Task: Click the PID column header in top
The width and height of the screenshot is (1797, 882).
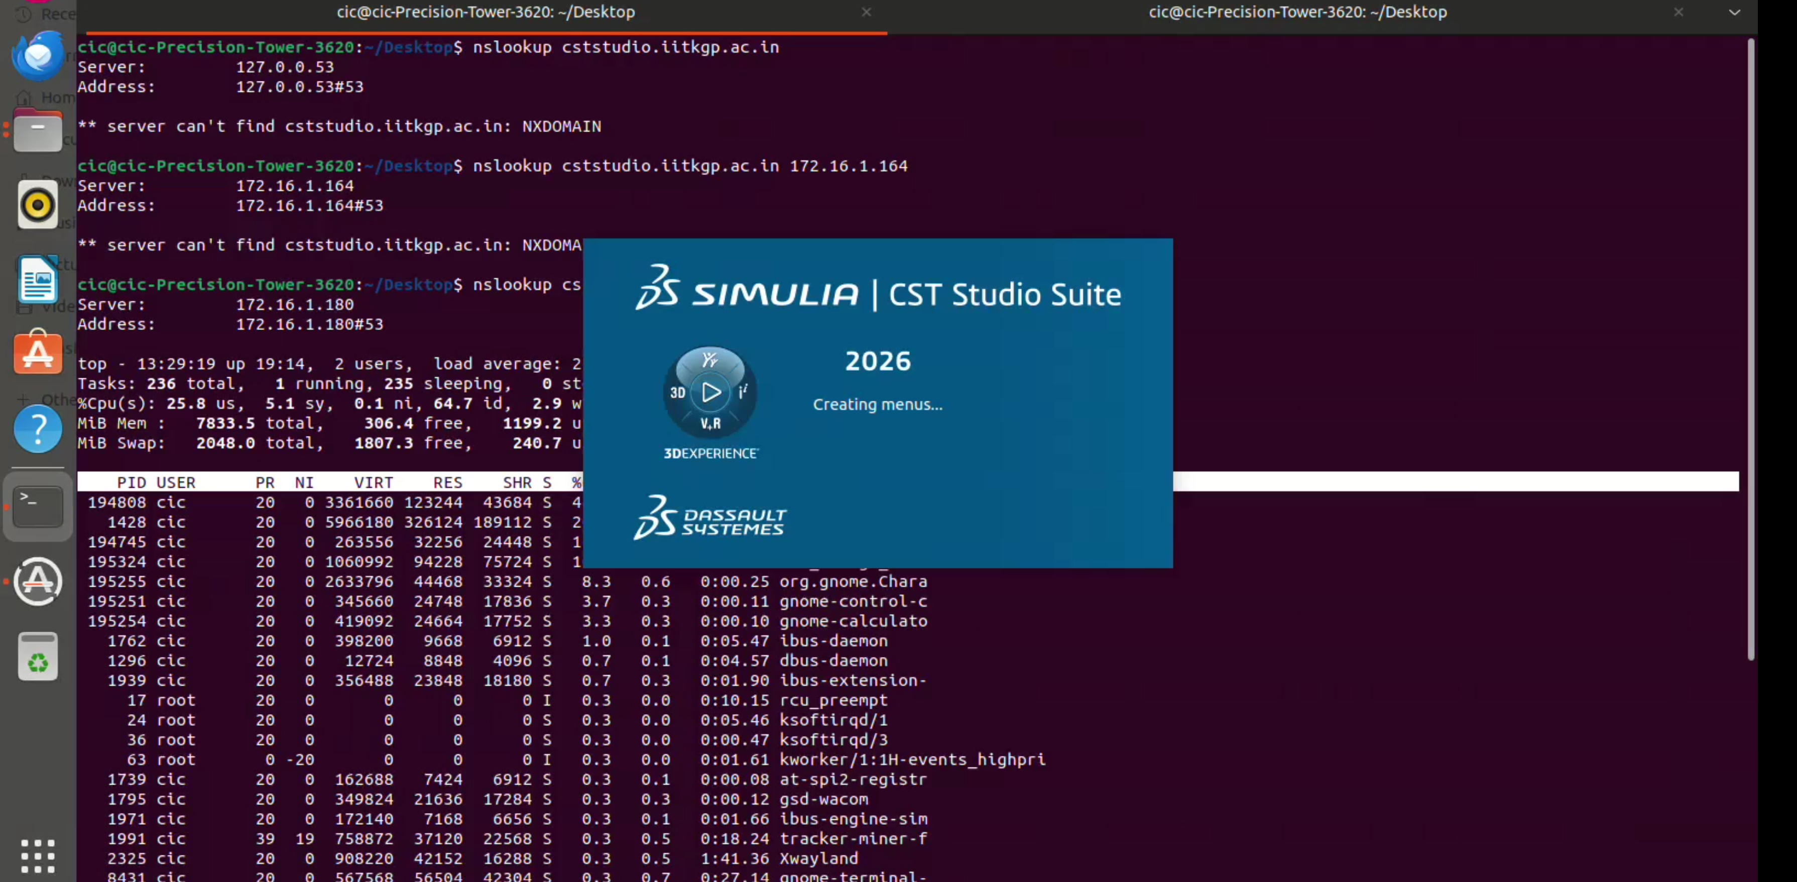Action: [131, 482]
